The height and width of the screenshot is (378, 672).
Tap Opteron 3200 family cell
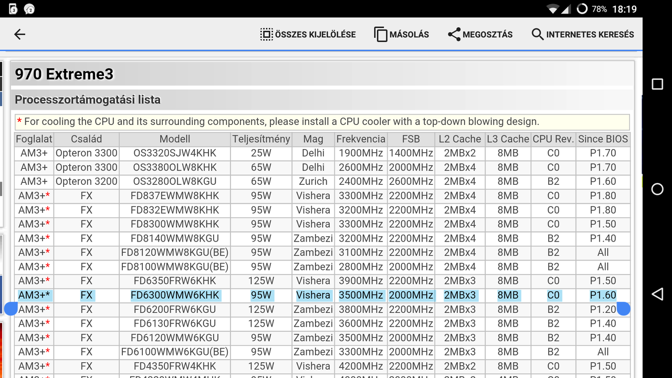point(87,182)
